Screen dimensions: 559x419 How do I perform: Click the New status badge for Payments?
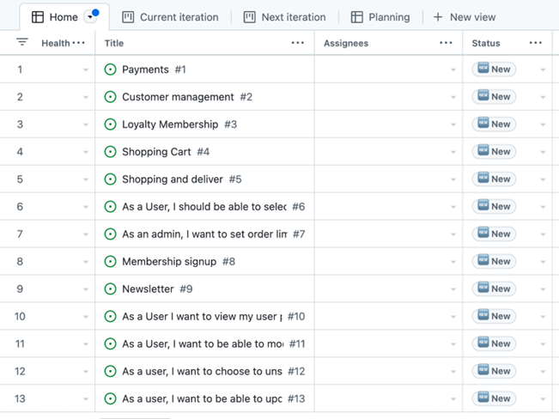pyautogui.click(x=494, y=70)
